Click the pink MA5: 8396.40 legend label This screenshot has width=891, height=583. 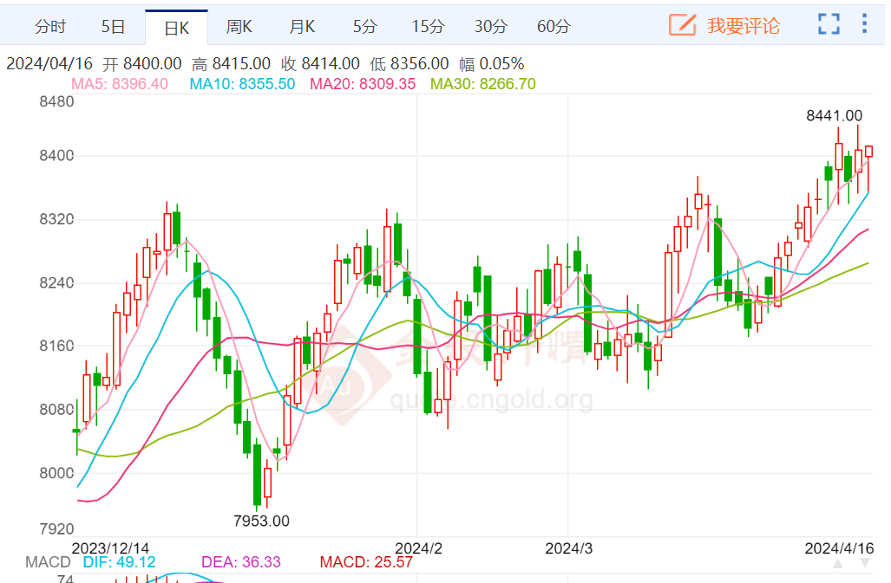click(x=120, y=84)
